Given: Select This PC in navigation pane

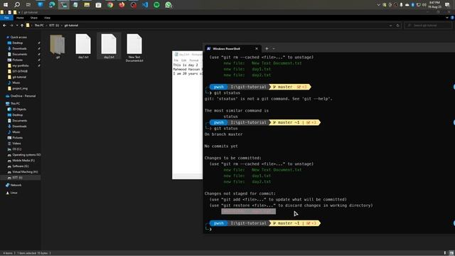Looking at the screenshot, I should [15, 103].
